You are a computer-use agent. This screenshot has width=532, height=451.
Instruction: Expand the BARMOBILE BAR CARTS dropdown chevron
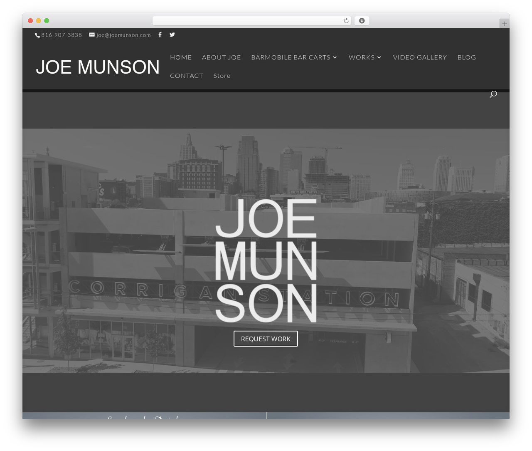[x=335, y=57]
